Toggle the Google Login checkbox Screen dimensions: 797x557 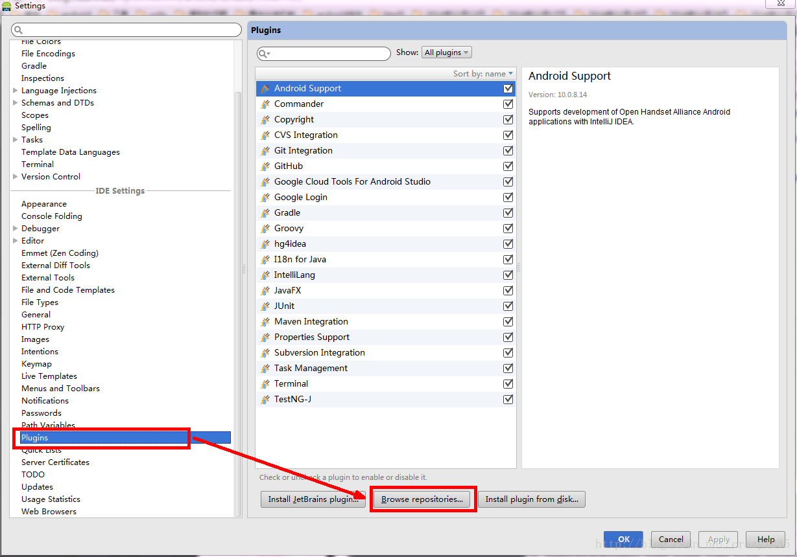(x=508, y=198)
